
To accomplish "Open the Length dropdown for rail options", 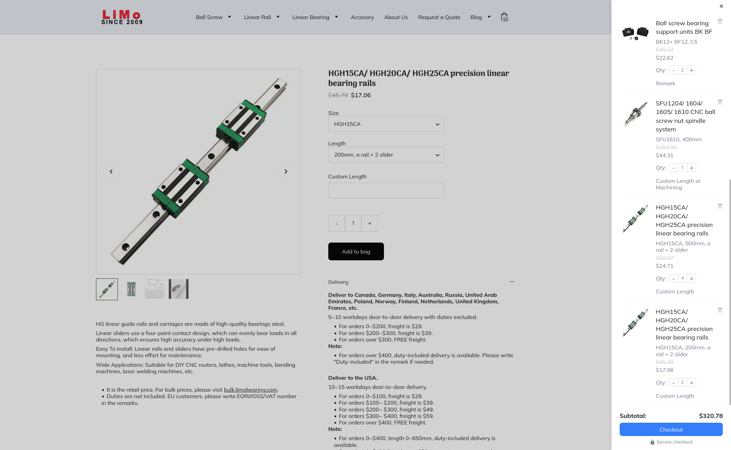I will tap(386, 155).
